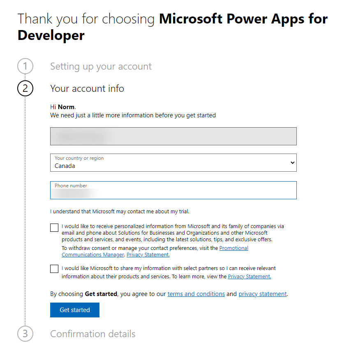Viewport: 342px width, 352px height.
Task: Click the step 3 circle indicator
Action: point(25,333)
